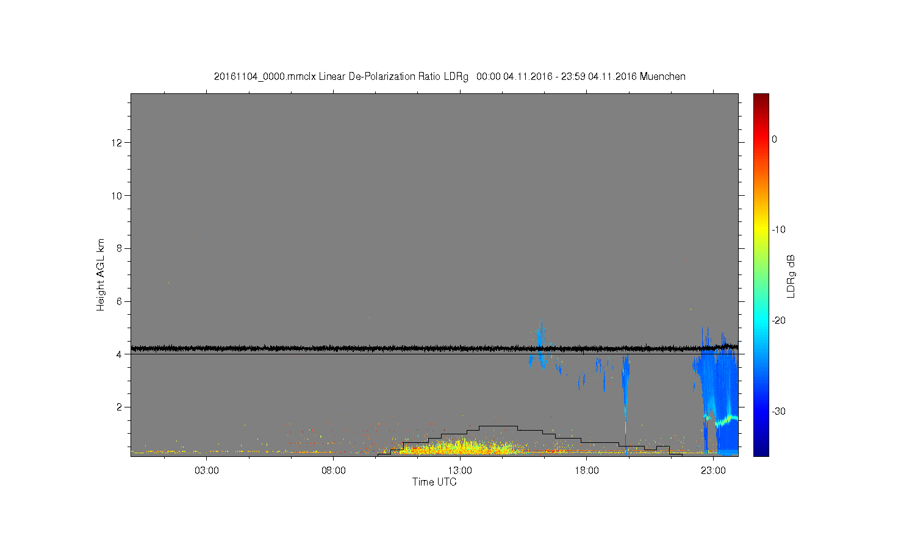Click the plot title starting with 20161104_0000.mmclx
Viewport: 915px width, 549px height.
point(450,77)
